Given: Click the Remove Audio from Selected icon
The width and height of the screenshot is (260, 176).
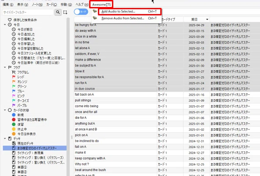Looking at the screenshot, I should point(95,18).
